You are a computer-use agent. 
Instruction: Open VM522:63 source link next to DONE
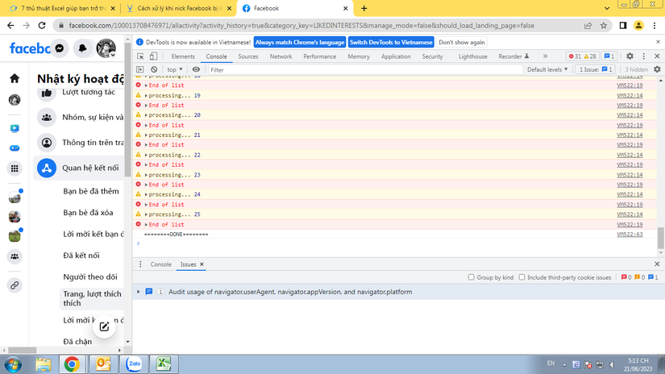pos(630,234)
